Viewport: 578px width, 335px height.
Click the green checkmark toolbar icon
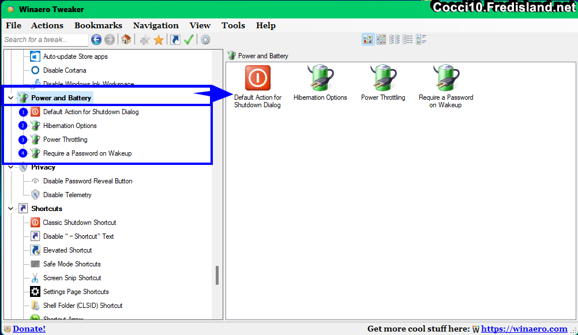pos(189,39)
